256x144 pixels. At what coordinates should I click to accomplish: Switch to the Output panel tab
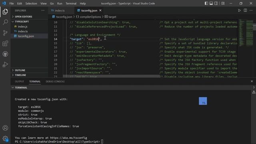pos(20,82)
